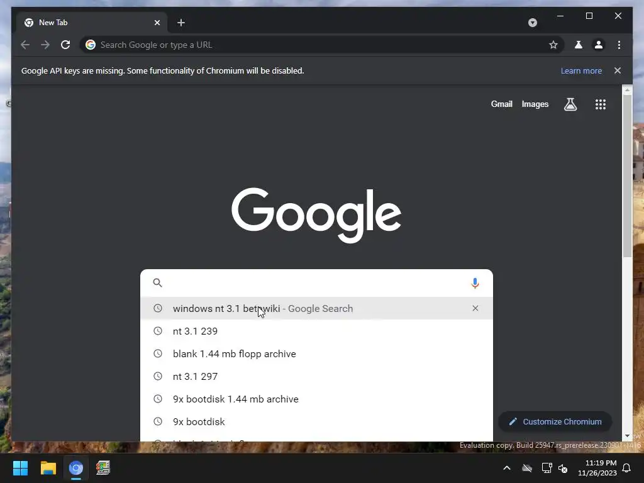Open the notifications bell icon
Image resolution: width=644 pixels, height=483 pixels.
pyautogui.click(x=626, y=468)
